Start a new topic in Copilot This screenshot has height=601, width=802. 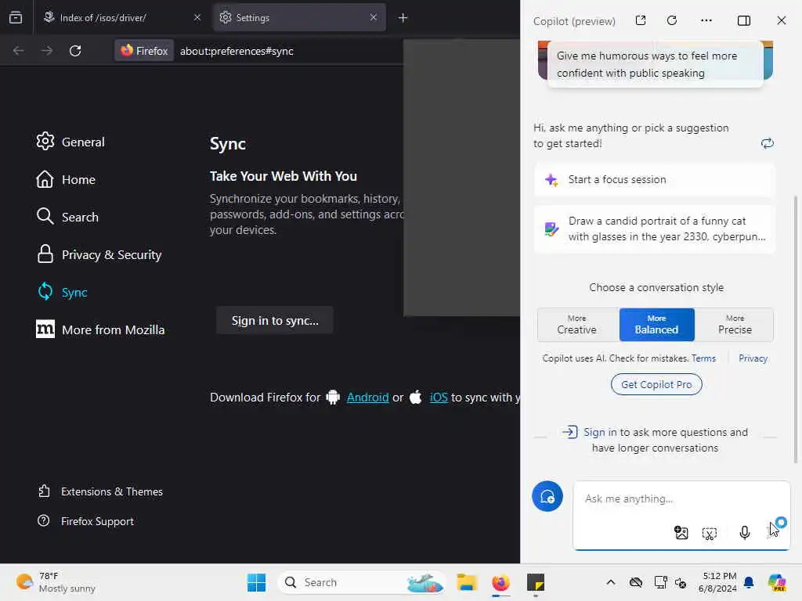547,496
